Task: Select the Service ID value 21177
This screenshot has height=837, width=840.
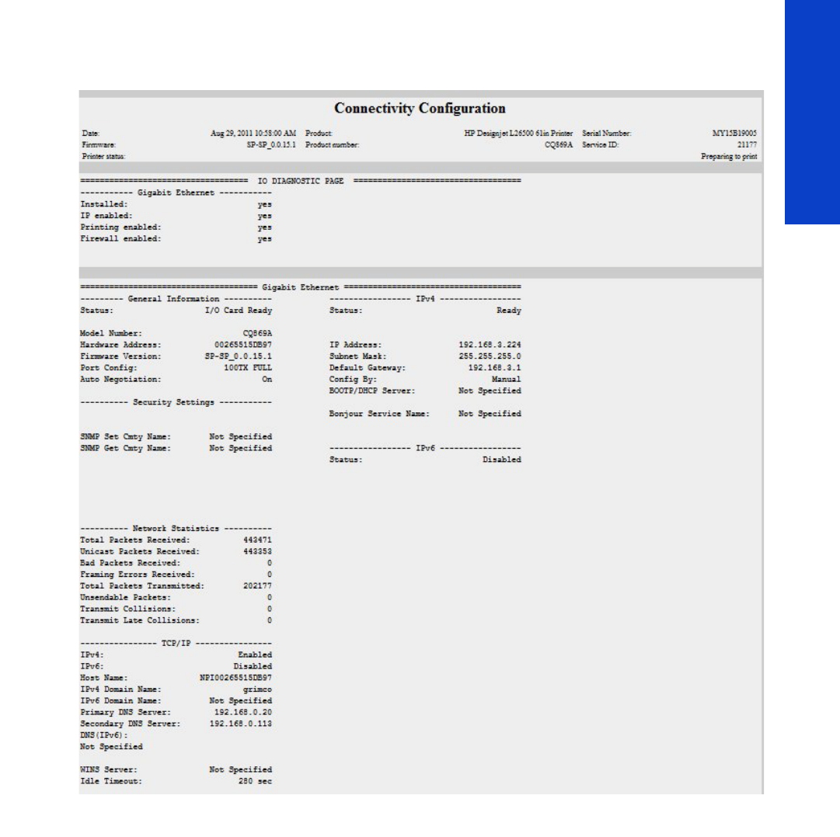Action: tap(747, 145)
